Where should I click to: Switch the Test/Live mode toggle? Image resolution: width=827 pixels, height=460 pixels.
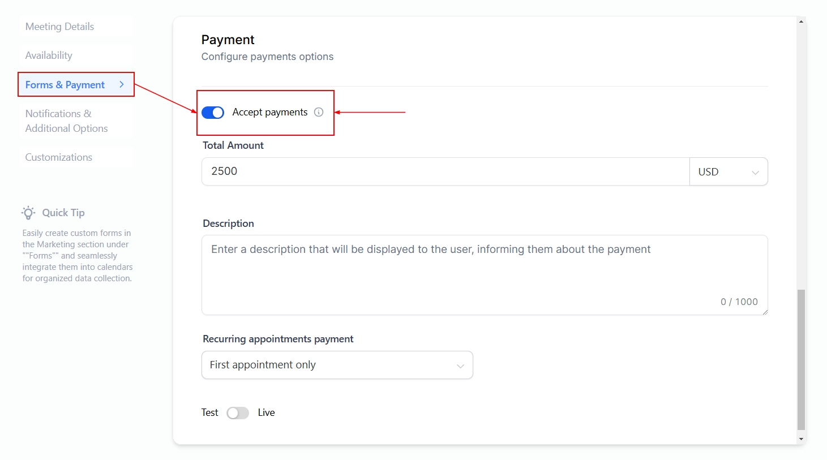[x=238, y=413]
